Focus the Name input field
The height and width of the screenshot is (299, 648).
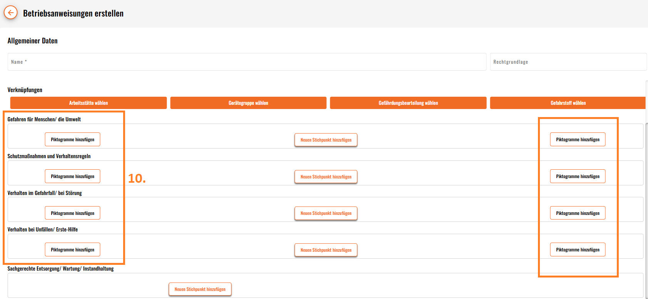[x=247, y=62]
